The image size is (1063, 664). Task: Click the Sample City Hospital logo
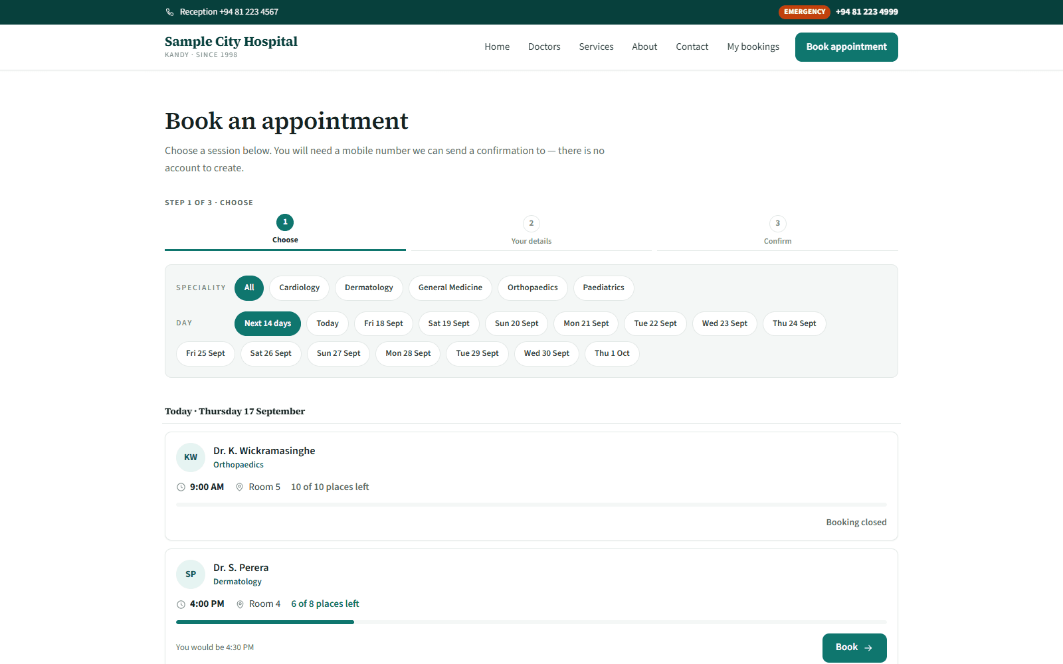coord(231,46)
